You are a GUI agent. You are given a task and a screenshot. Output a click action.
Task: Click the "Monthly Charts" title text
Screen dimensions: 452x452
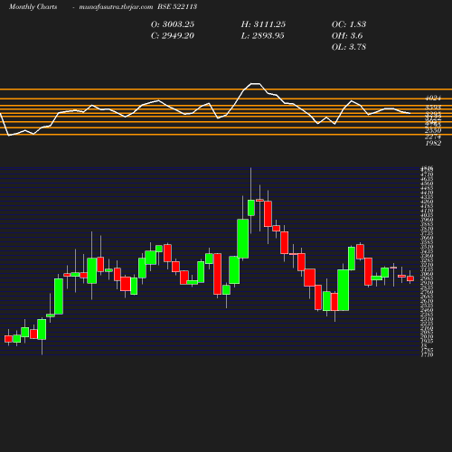click(33, 6)
